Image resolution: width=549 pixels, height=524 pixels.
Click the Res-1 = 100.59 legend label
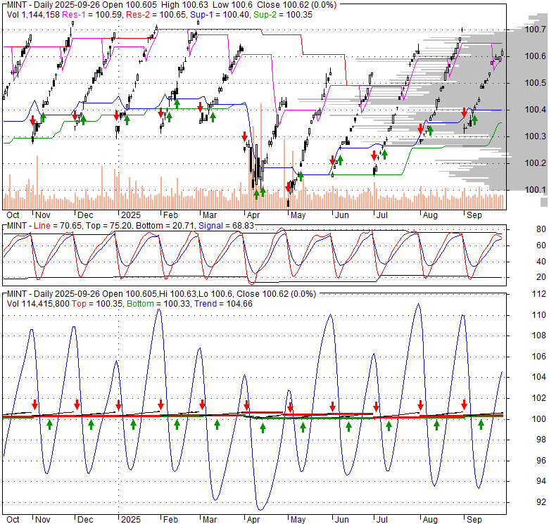[x=92, y=15]
